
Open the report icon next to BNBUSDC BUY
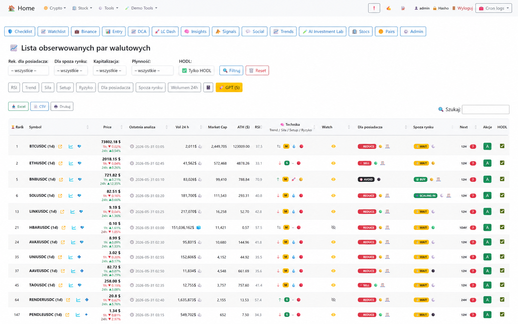(x=438, y=179)
